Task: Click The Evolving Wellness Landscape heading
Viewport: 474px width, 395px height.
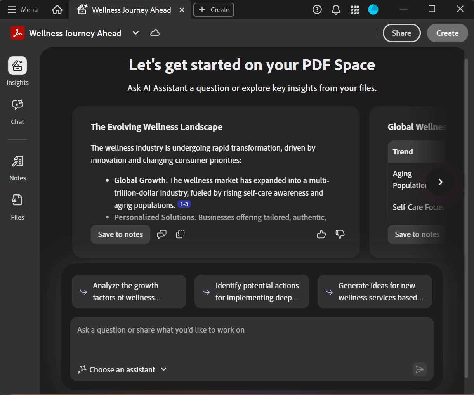Action: click(156, 127)
